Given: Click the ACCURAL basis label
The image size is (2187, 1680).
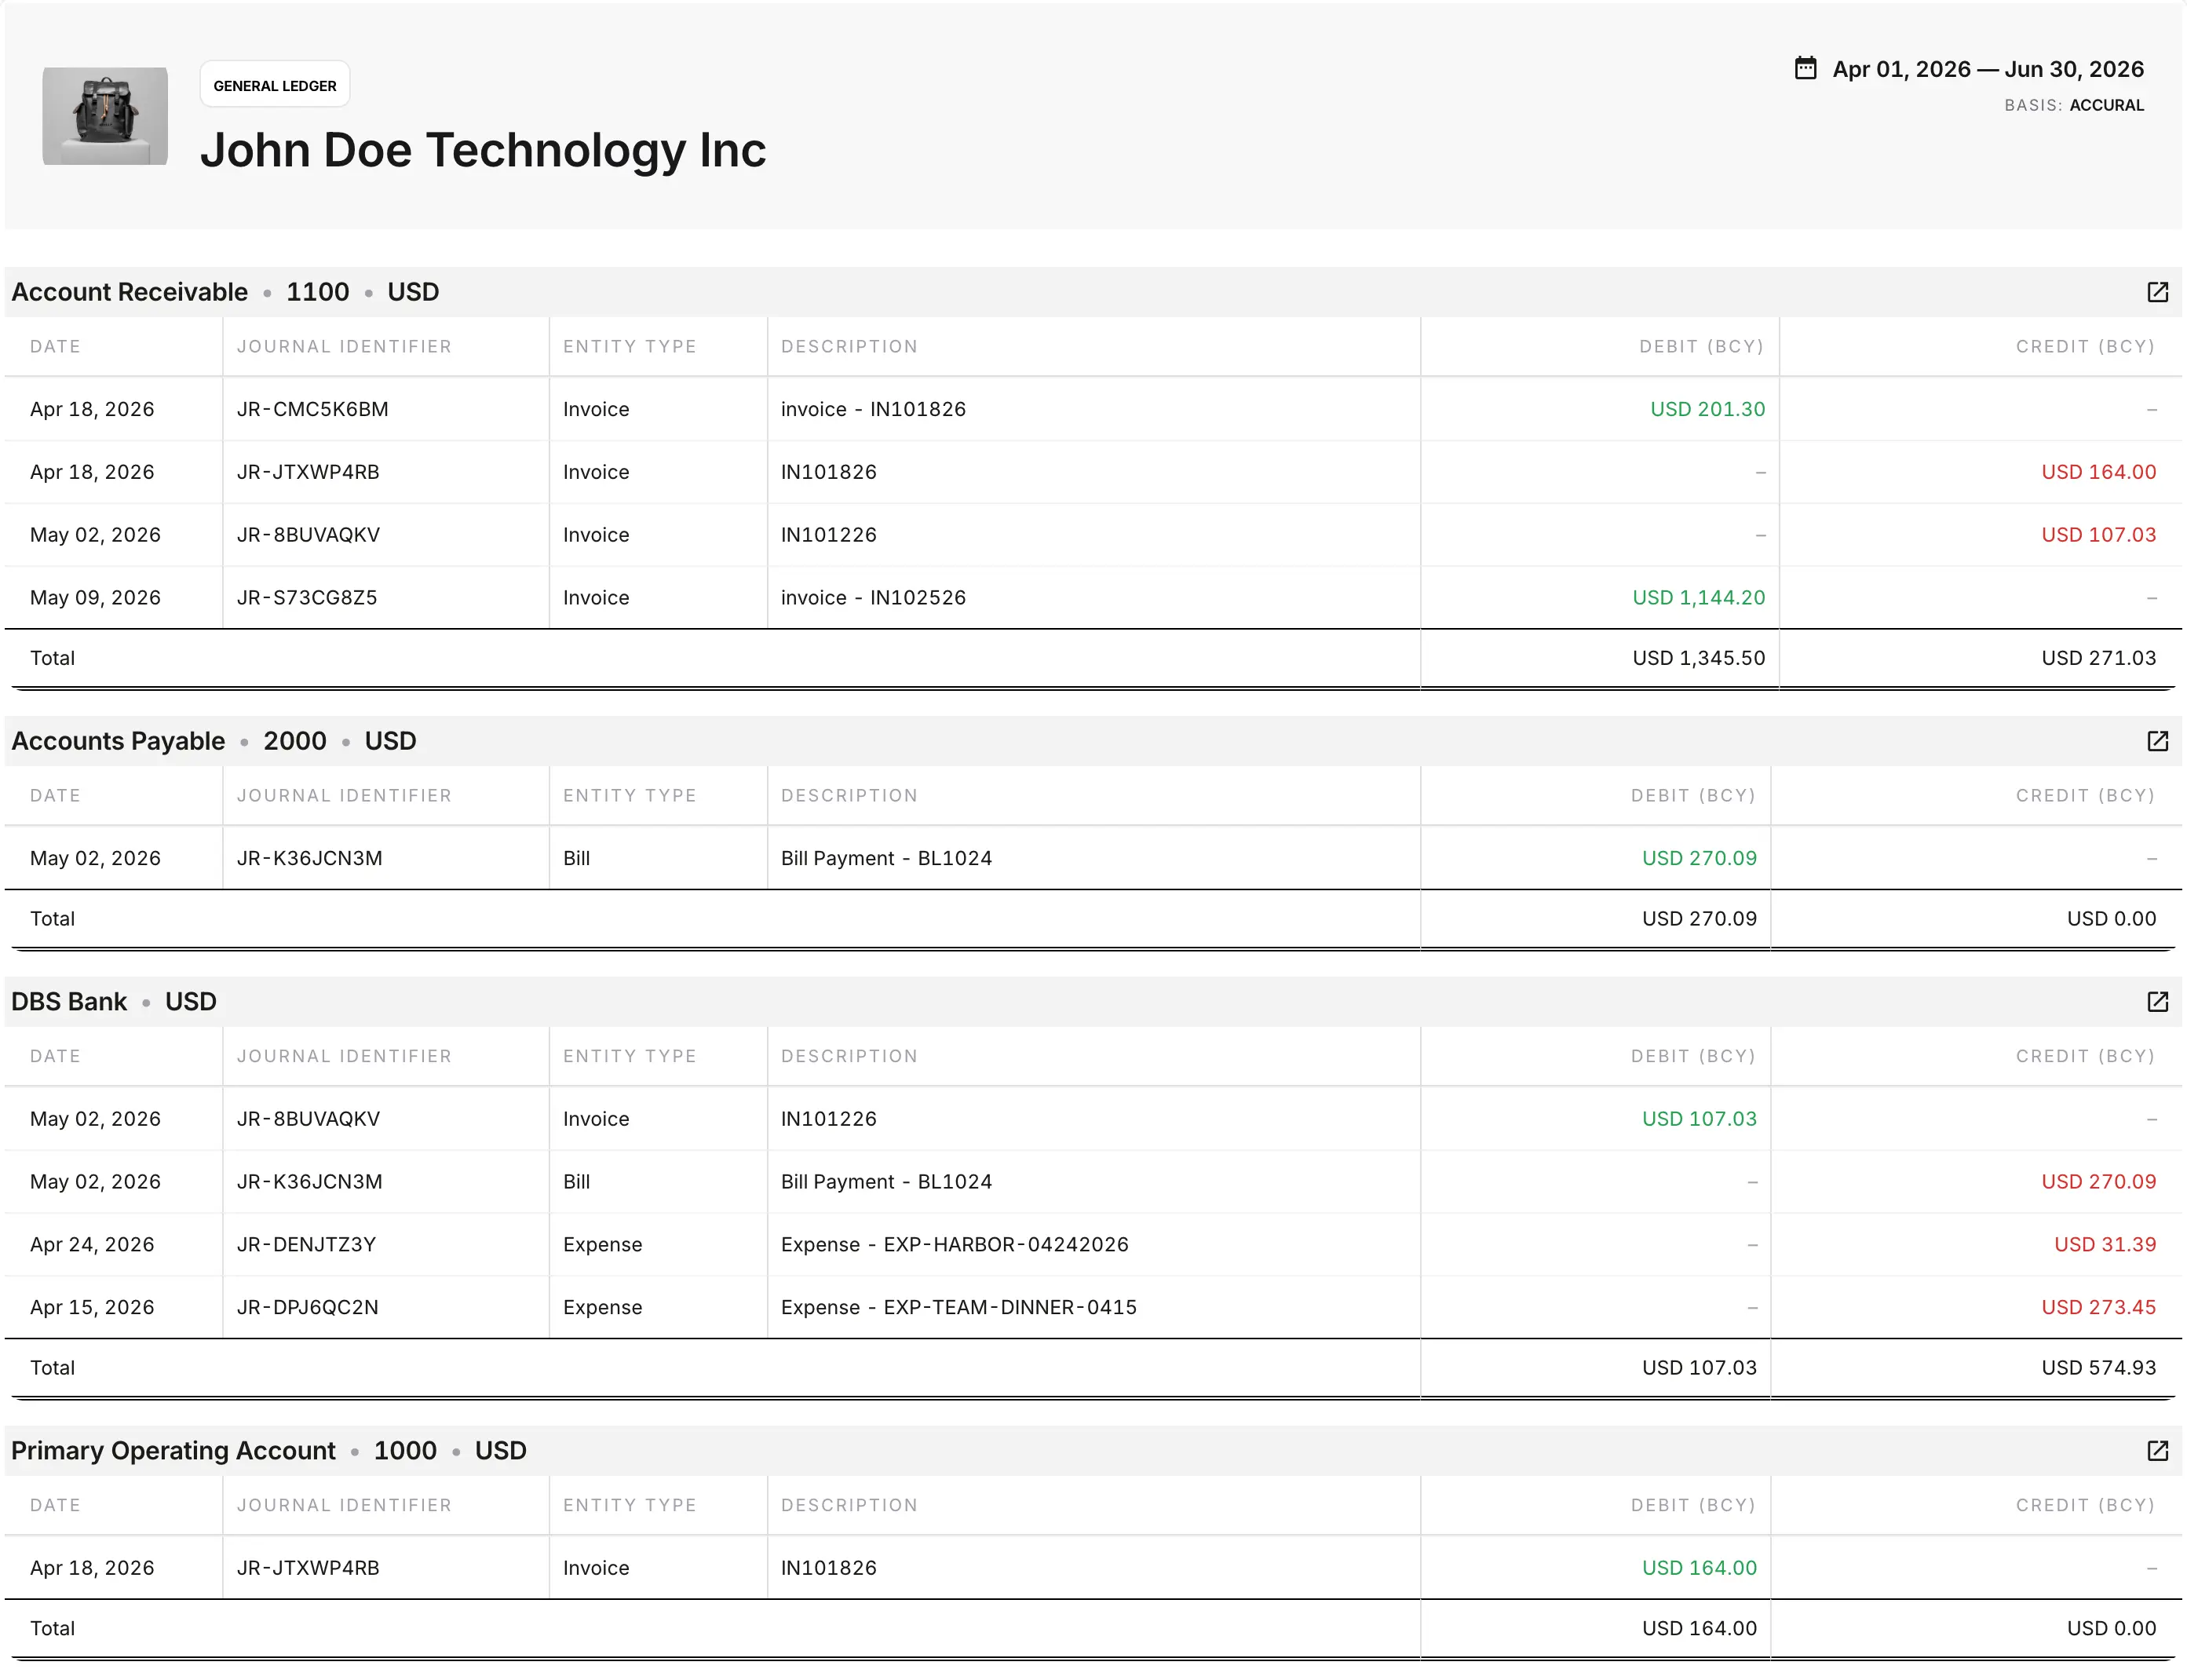Looking at the screenshot, I should (2106, 105).
